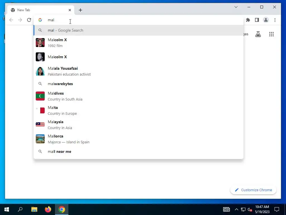Open the notification center icon
Image resolution: width=286 pixels, height=215 pixels.
tap(277, 209)
